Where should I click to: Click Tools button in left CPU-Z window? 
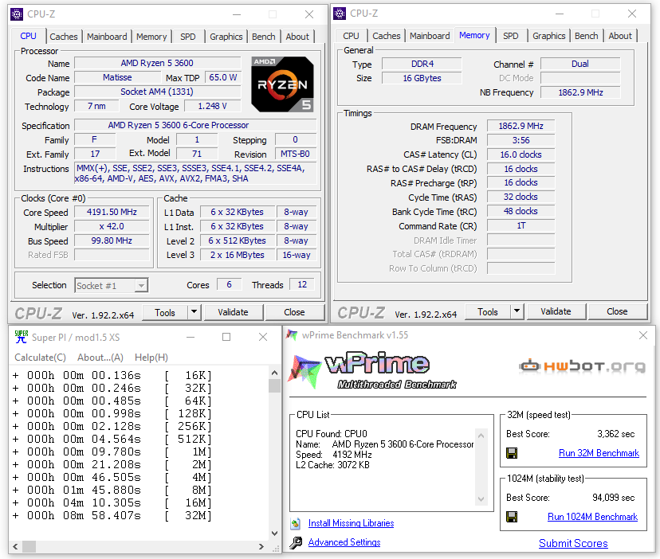[164, 312]
